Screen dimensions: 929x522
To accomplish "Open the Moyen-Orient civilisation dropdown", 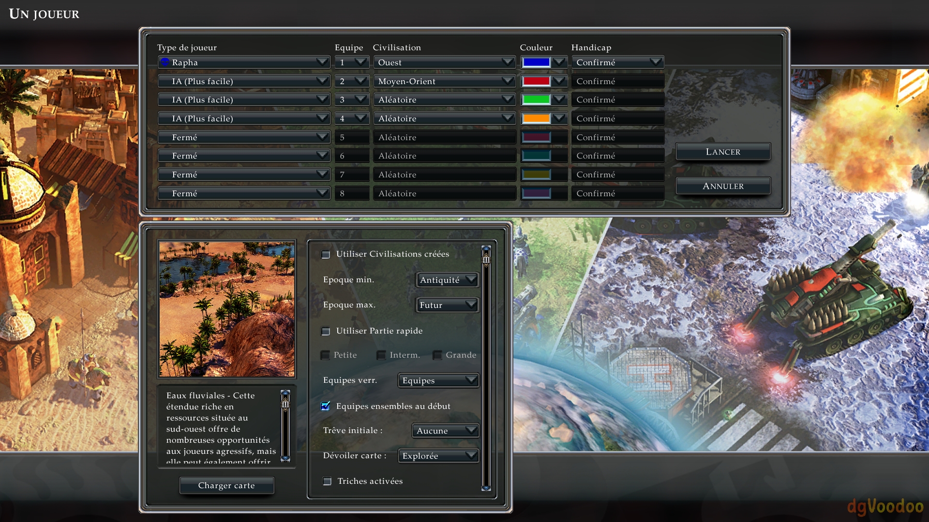I will point(444,81).
